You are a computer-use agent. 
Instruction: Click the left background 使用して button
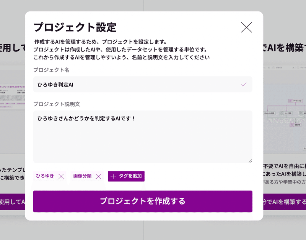13,202
